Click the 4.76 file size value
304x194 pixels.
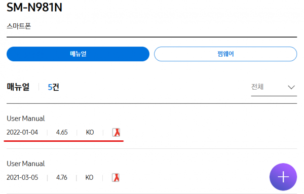tap(62, 177)
